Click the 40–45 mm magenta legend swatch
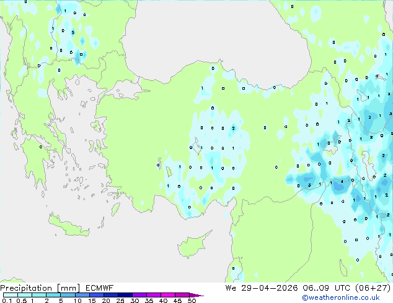This screenshot has width=393, height=303. [168, 295]
